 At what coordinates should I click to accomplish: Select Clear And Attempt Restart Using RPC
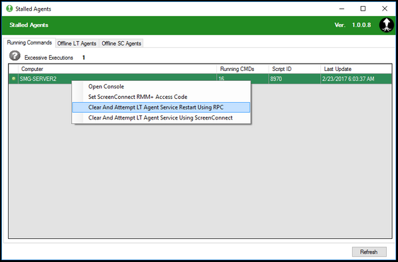pyautogui.click(x=161, y=107)
